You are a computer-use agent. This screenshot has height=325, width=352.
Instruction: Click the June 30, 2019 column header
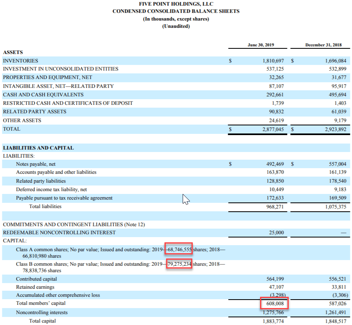261,45
